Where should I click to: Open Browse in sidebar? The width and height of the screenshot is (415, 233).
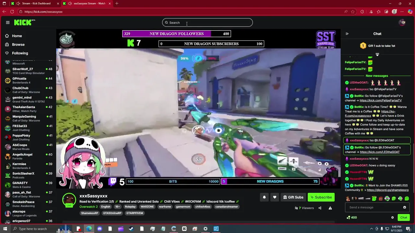tap(18, 44)
